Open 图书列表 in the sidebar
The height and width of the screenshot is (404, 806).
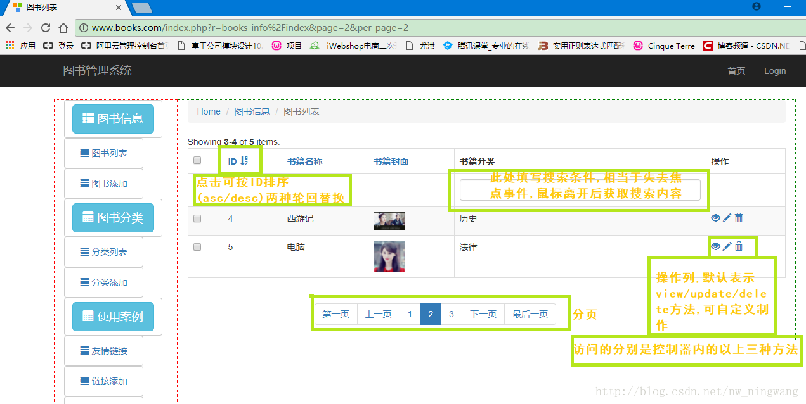104,153
